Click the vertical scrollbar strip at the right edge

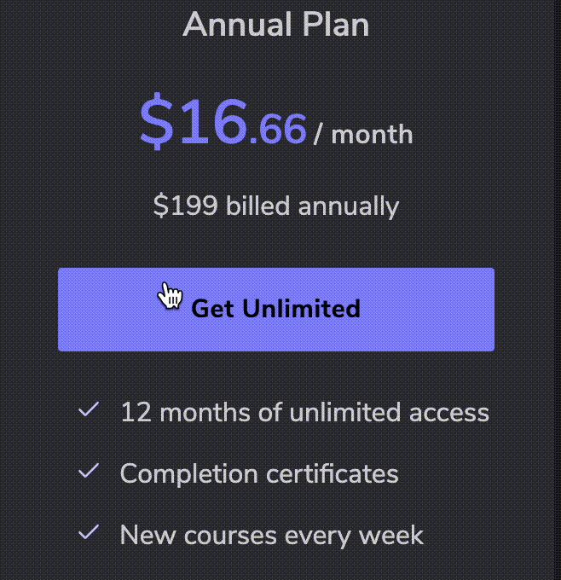(557, 290)
